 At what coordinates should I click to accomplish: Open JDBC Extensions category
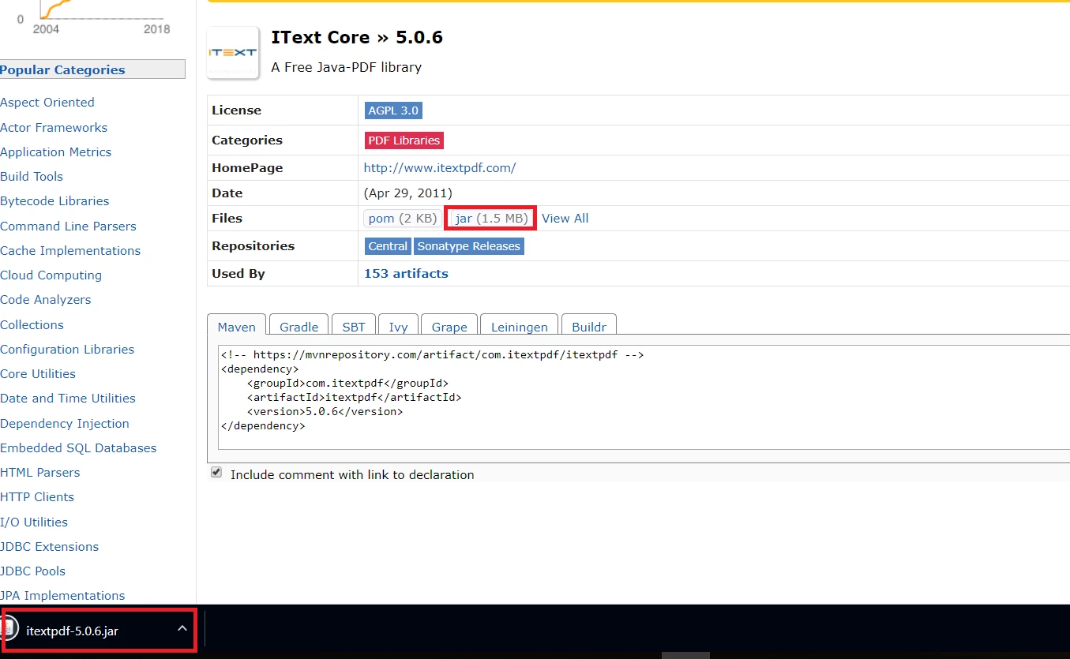click(50, 547)
